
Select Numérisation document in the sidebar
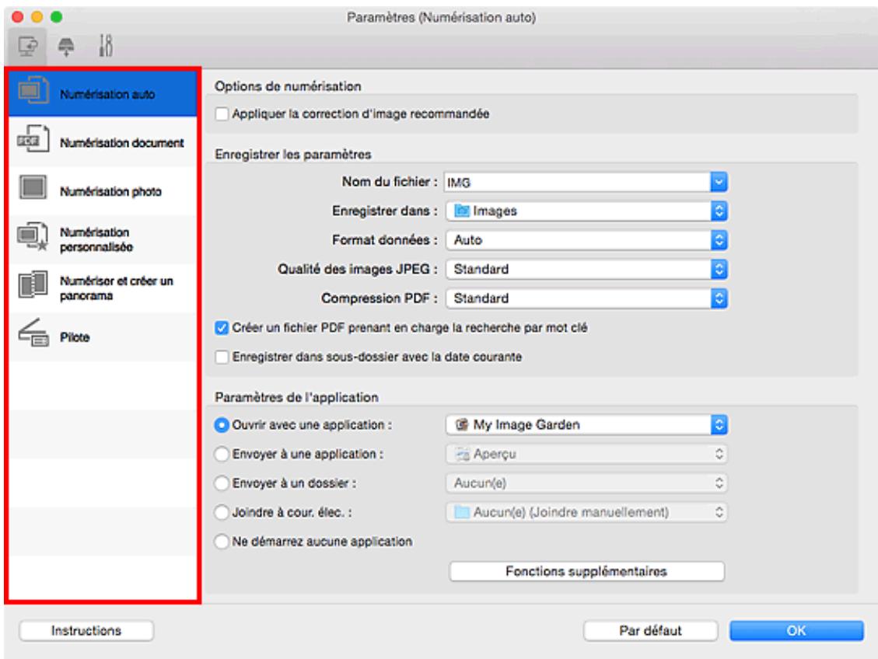103,143
